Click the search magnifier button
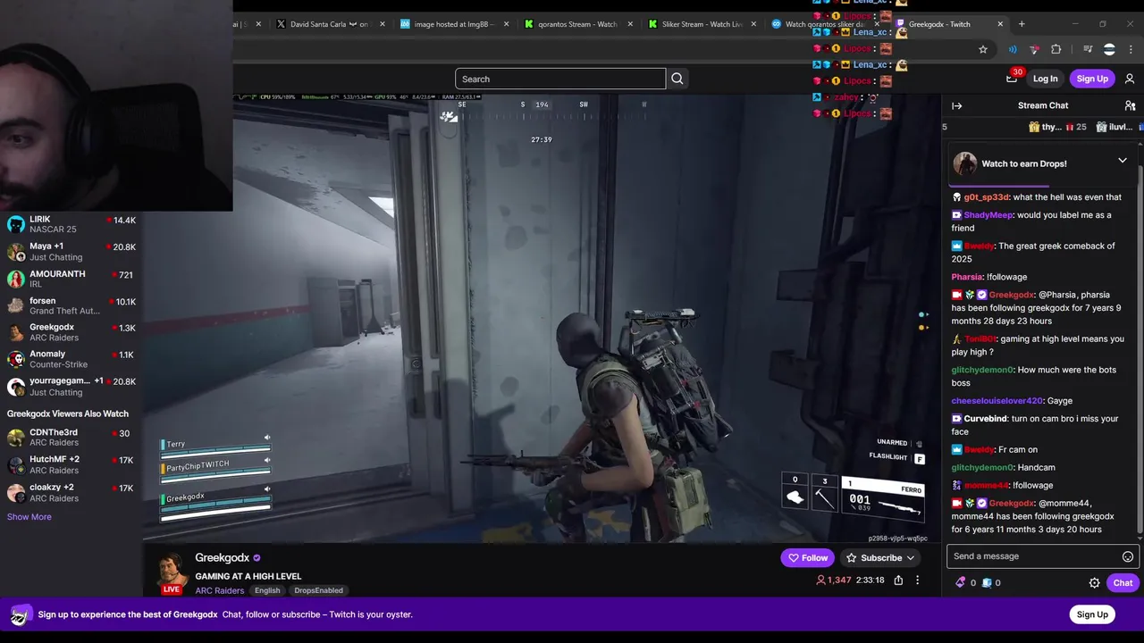Image resolution: width=1144 pixels, height=643 pixels. click(x=677, y=79)
